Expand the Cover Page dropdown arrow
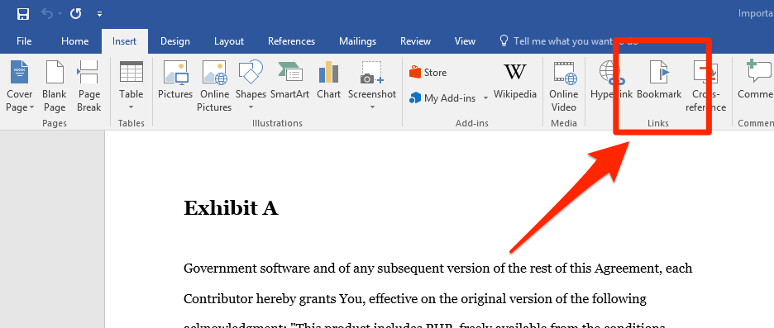The height and width of the screenshot is (328, 774). coord(31,107)
